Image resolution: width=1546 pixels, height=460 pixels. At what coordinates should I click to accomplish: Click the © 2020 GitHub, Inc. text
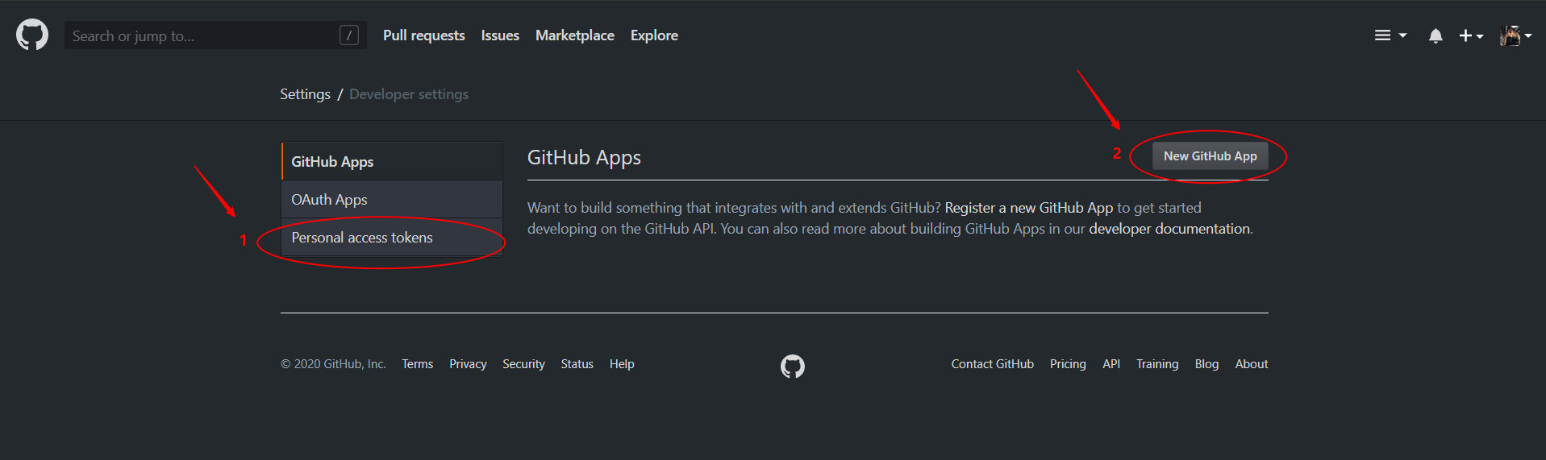[333, 364]
